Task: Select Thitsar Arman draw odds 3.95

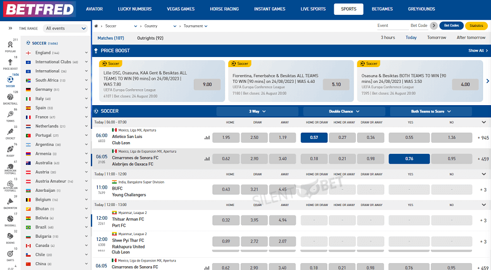Action: [x=254, y=220]
